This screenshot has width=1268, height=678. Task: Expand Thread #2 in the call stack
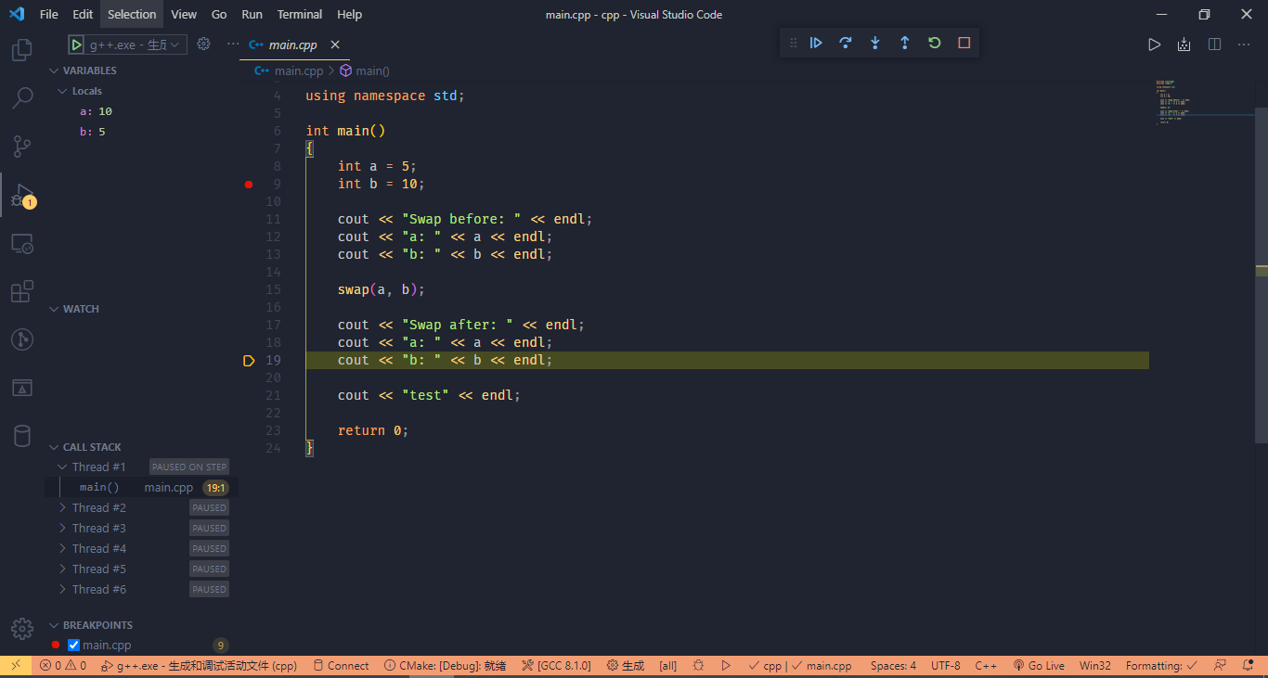pos(63,507)
